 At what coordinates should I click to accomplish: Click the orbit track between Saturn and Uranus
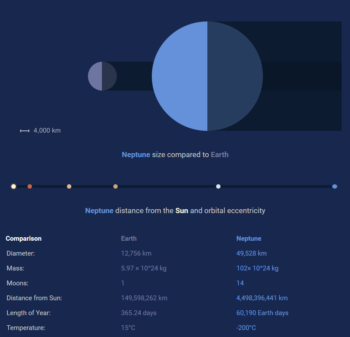coord(166,186)
